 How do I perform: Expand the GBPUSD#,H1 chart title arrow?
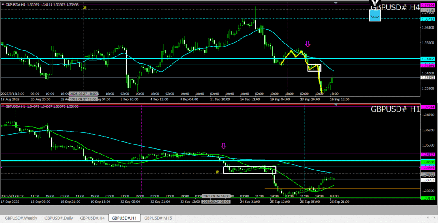point(3,106)
